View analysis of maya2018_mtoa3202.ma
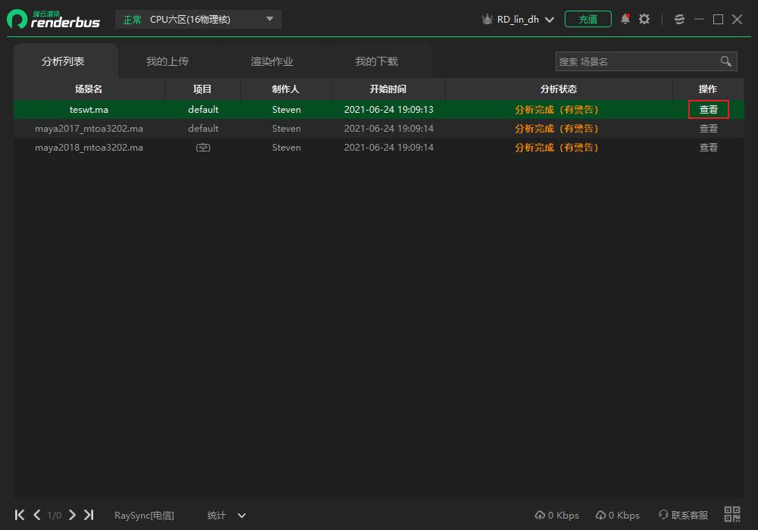The image size is (758, 530). pyautogui.click(x=708, y=148)
